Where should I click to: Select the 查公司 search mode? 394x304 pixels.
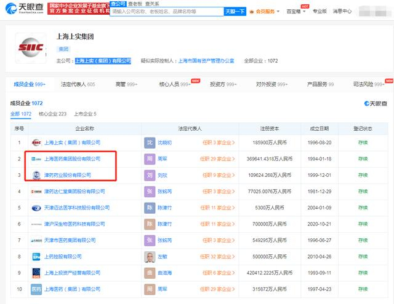click(x=118, y=4)
